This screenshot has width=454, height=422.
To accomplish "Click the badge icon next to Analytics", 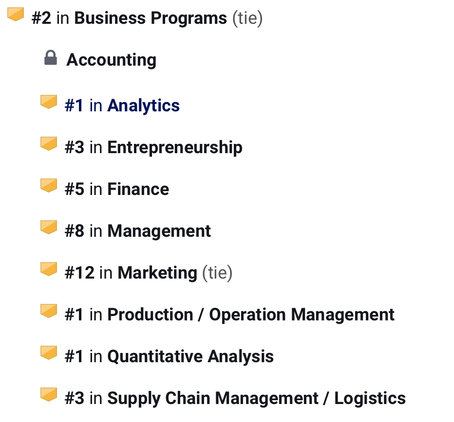I will [x=49, y=102].
